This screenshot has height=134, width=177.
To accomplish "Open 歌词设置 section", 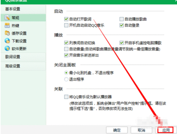I will click(x=23, y=57).
